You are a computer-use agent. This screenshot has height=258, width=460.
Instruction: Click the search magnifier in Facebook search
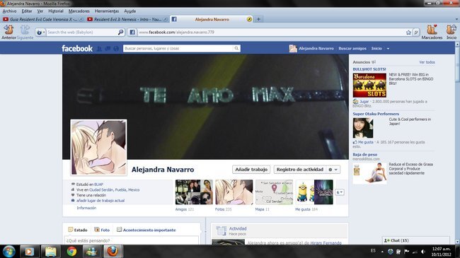pyautogui.click(x=236, y=48)
